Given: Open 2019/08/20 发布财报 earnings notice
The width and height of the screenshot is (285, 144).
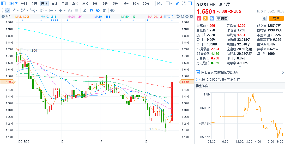Looking at the screenshot, I should click(240, 80).
